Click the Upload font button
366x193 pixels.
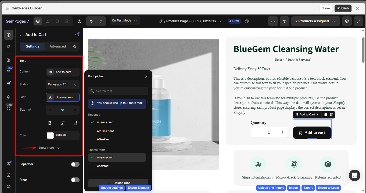118,183
